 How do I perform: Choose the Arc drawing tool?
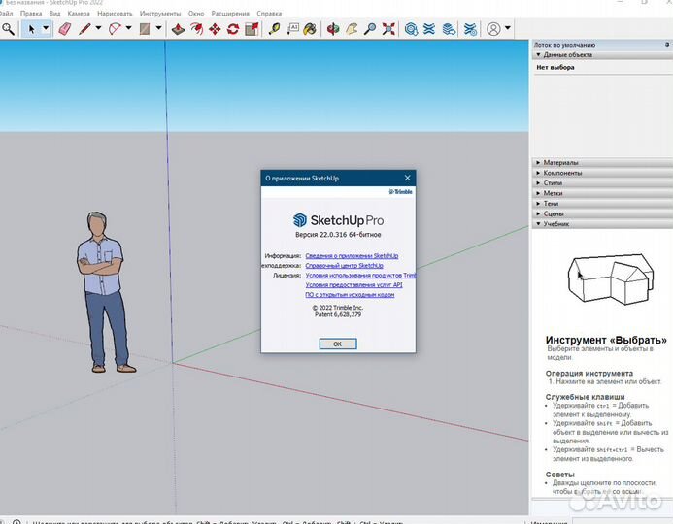point(115,29)
